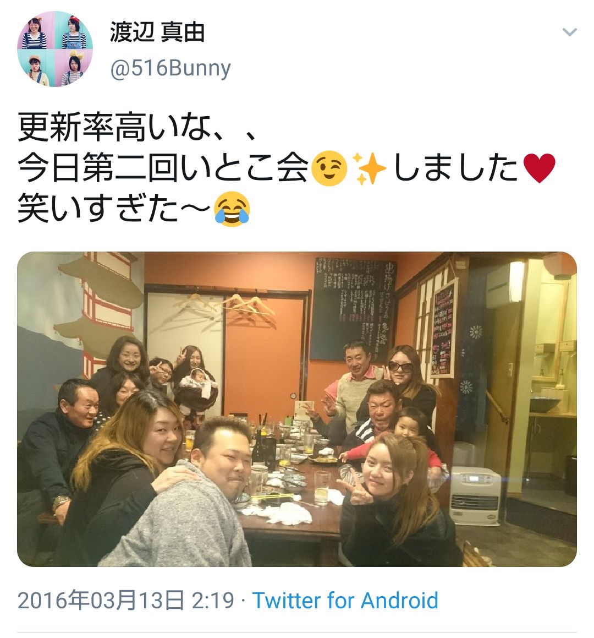
Task: Click the text 笑いすぎた〜
Action: (x=114, y=208)
